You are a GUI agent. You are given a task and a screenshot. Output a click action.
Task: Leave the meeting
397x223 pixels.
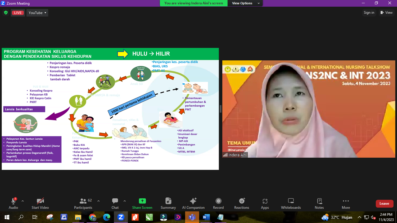(385, 204)
